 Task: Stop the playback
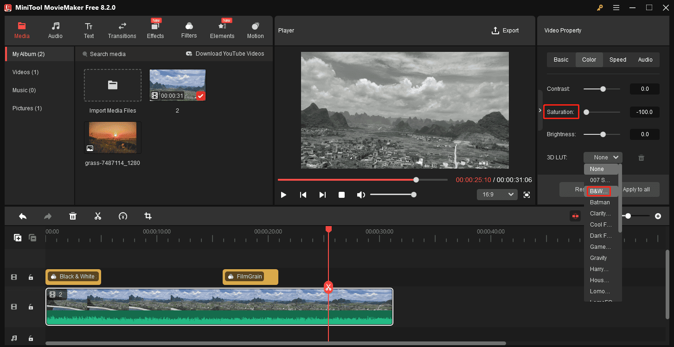[x=342, y=195]
